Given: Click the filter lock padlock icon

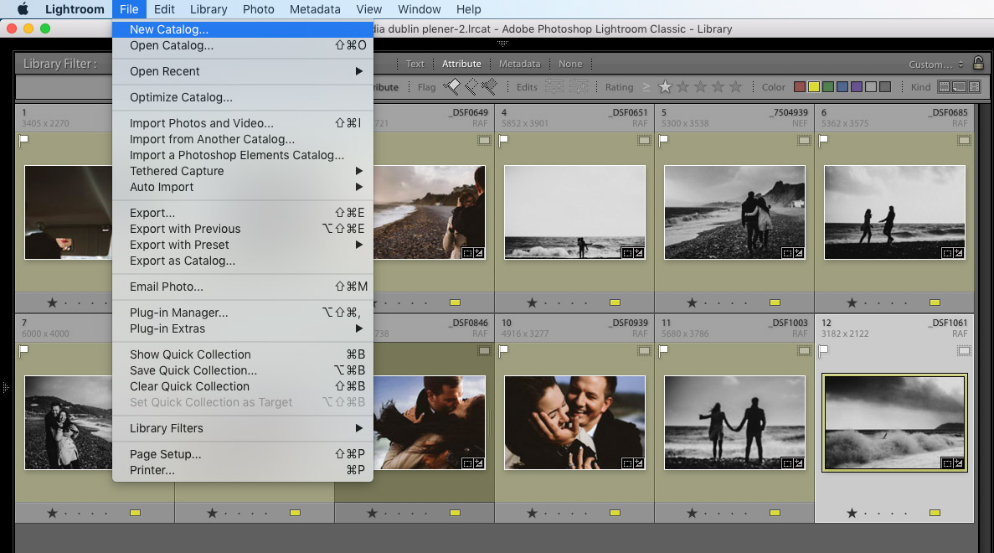Looking at the screenshot, I should (x=978, y=64).
